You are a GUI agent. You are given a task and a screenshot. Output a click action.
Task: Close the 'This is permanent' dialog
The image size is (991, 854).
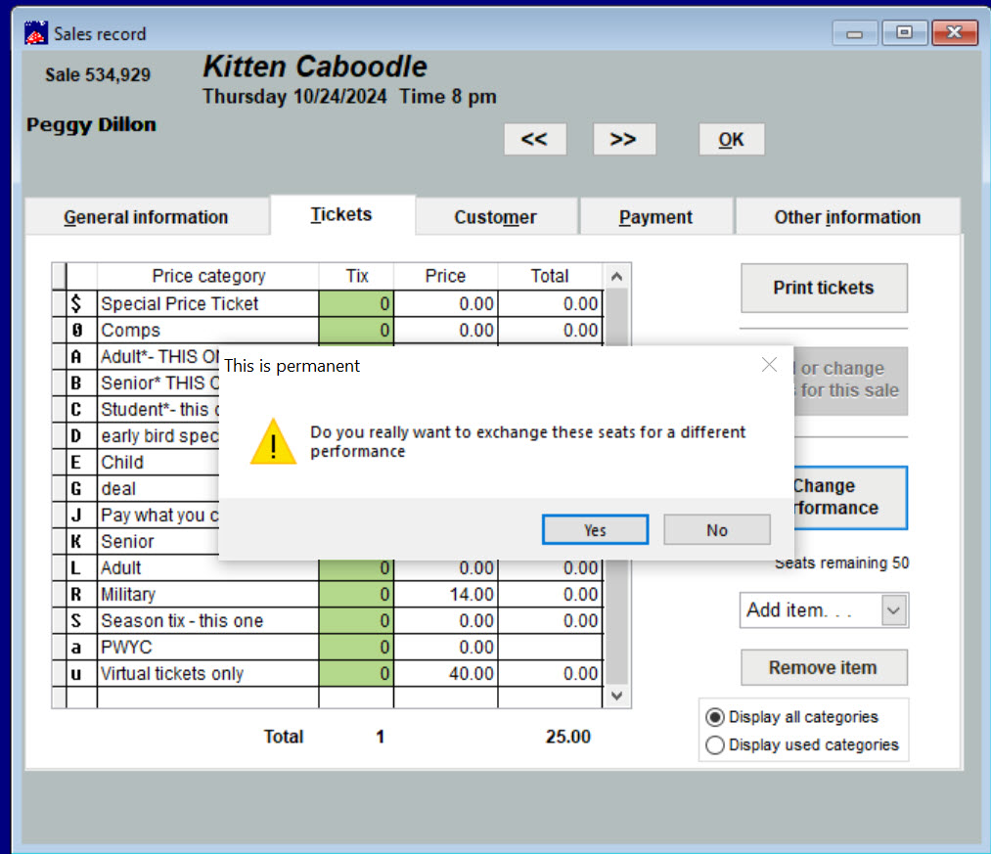769,365
